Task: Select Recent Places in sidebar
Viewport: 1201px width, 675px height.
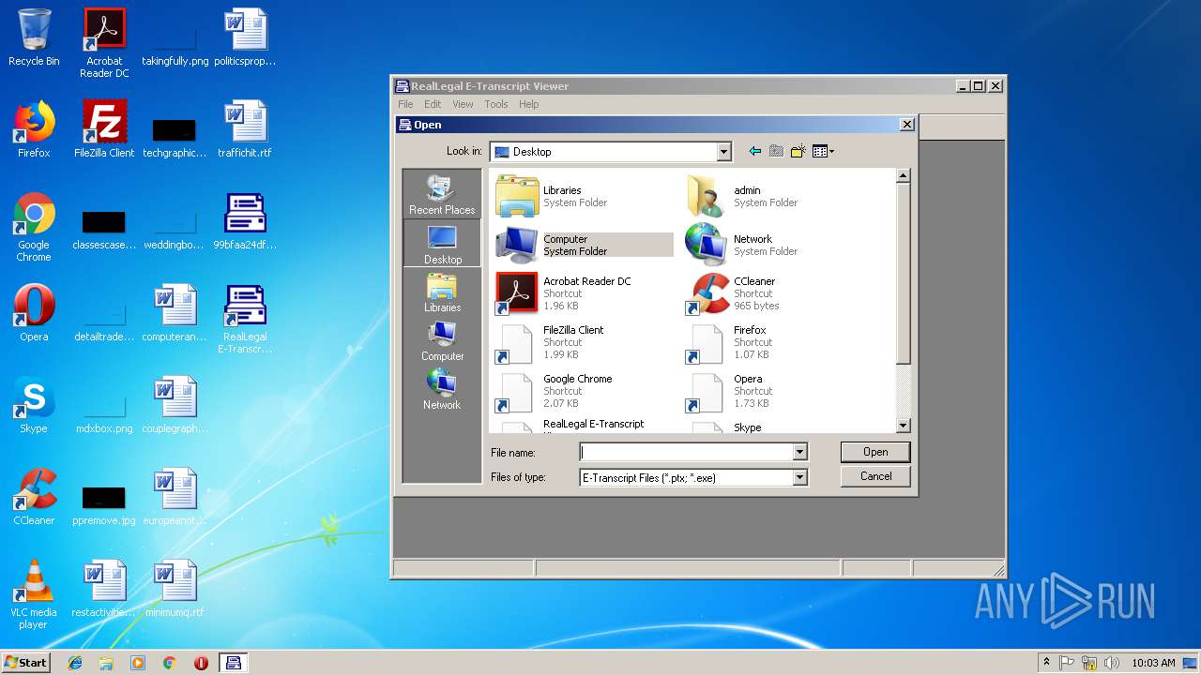Action: (x=442, y=195)
